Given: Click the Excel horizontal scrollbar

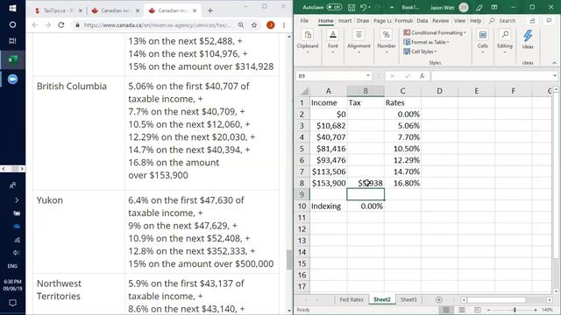Looking at the screenshot, I should pos(496,299).
